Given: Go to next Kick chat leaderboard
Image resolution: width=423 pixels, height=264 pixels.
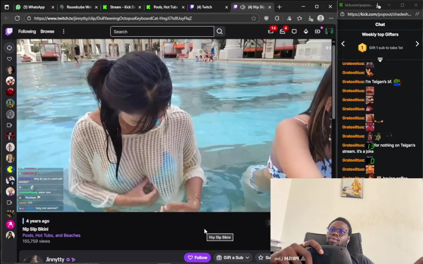Looking at the screenshot, I should 417,44.
